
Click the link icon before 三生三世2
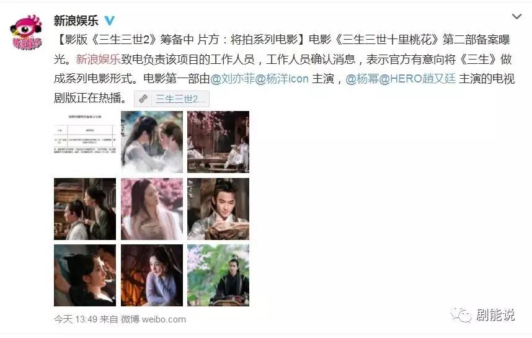[143, 99]
